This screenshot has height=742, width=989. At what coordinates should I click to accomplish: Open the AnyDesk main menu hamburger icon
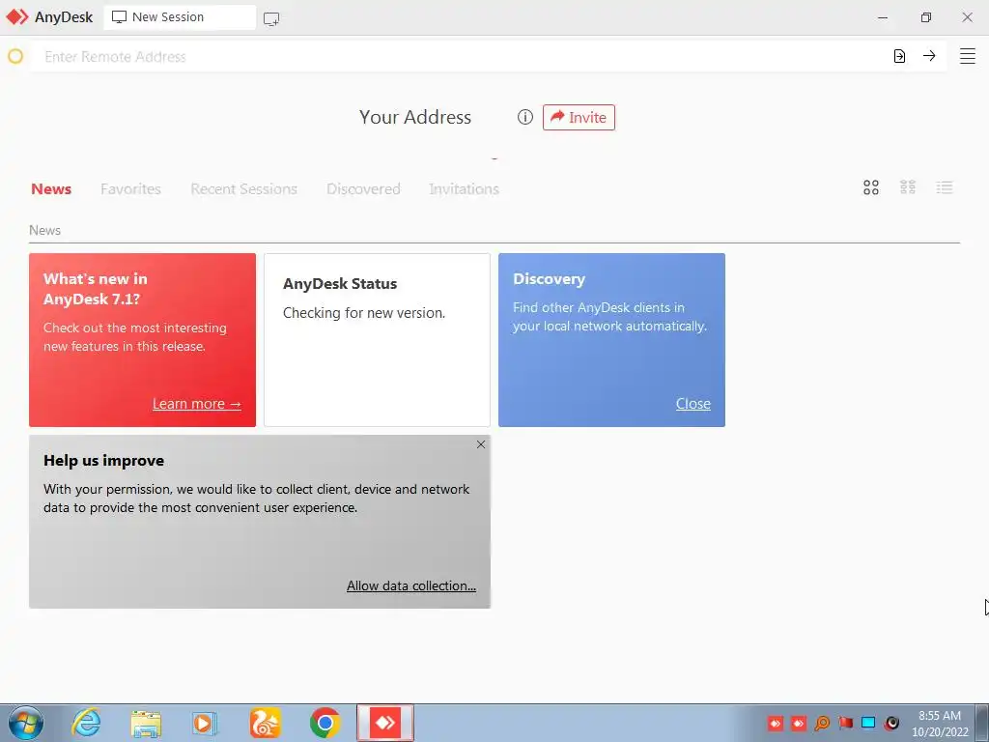click(x=967, y=56)
